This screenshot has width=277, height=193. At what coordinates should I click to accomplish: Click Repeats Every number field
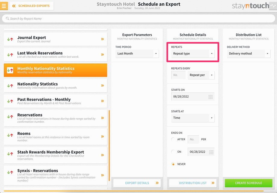[179, 75]
